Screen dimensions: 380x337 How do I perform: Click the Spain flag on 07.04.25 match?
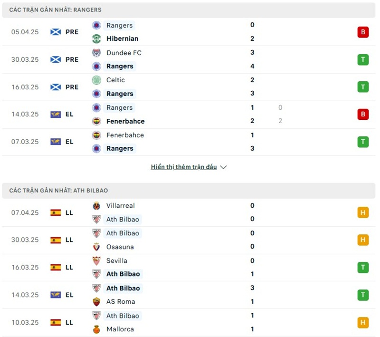(x=56, y=213)
